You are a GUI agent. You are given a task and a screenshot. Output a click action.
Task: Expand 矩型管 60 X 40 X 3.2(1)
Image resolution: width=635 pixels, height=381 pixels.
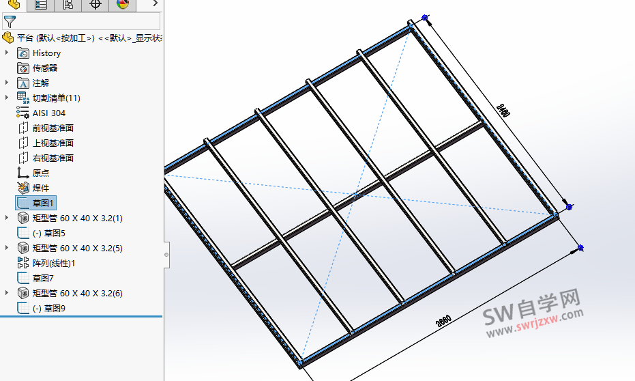click(x=8, y=218)
